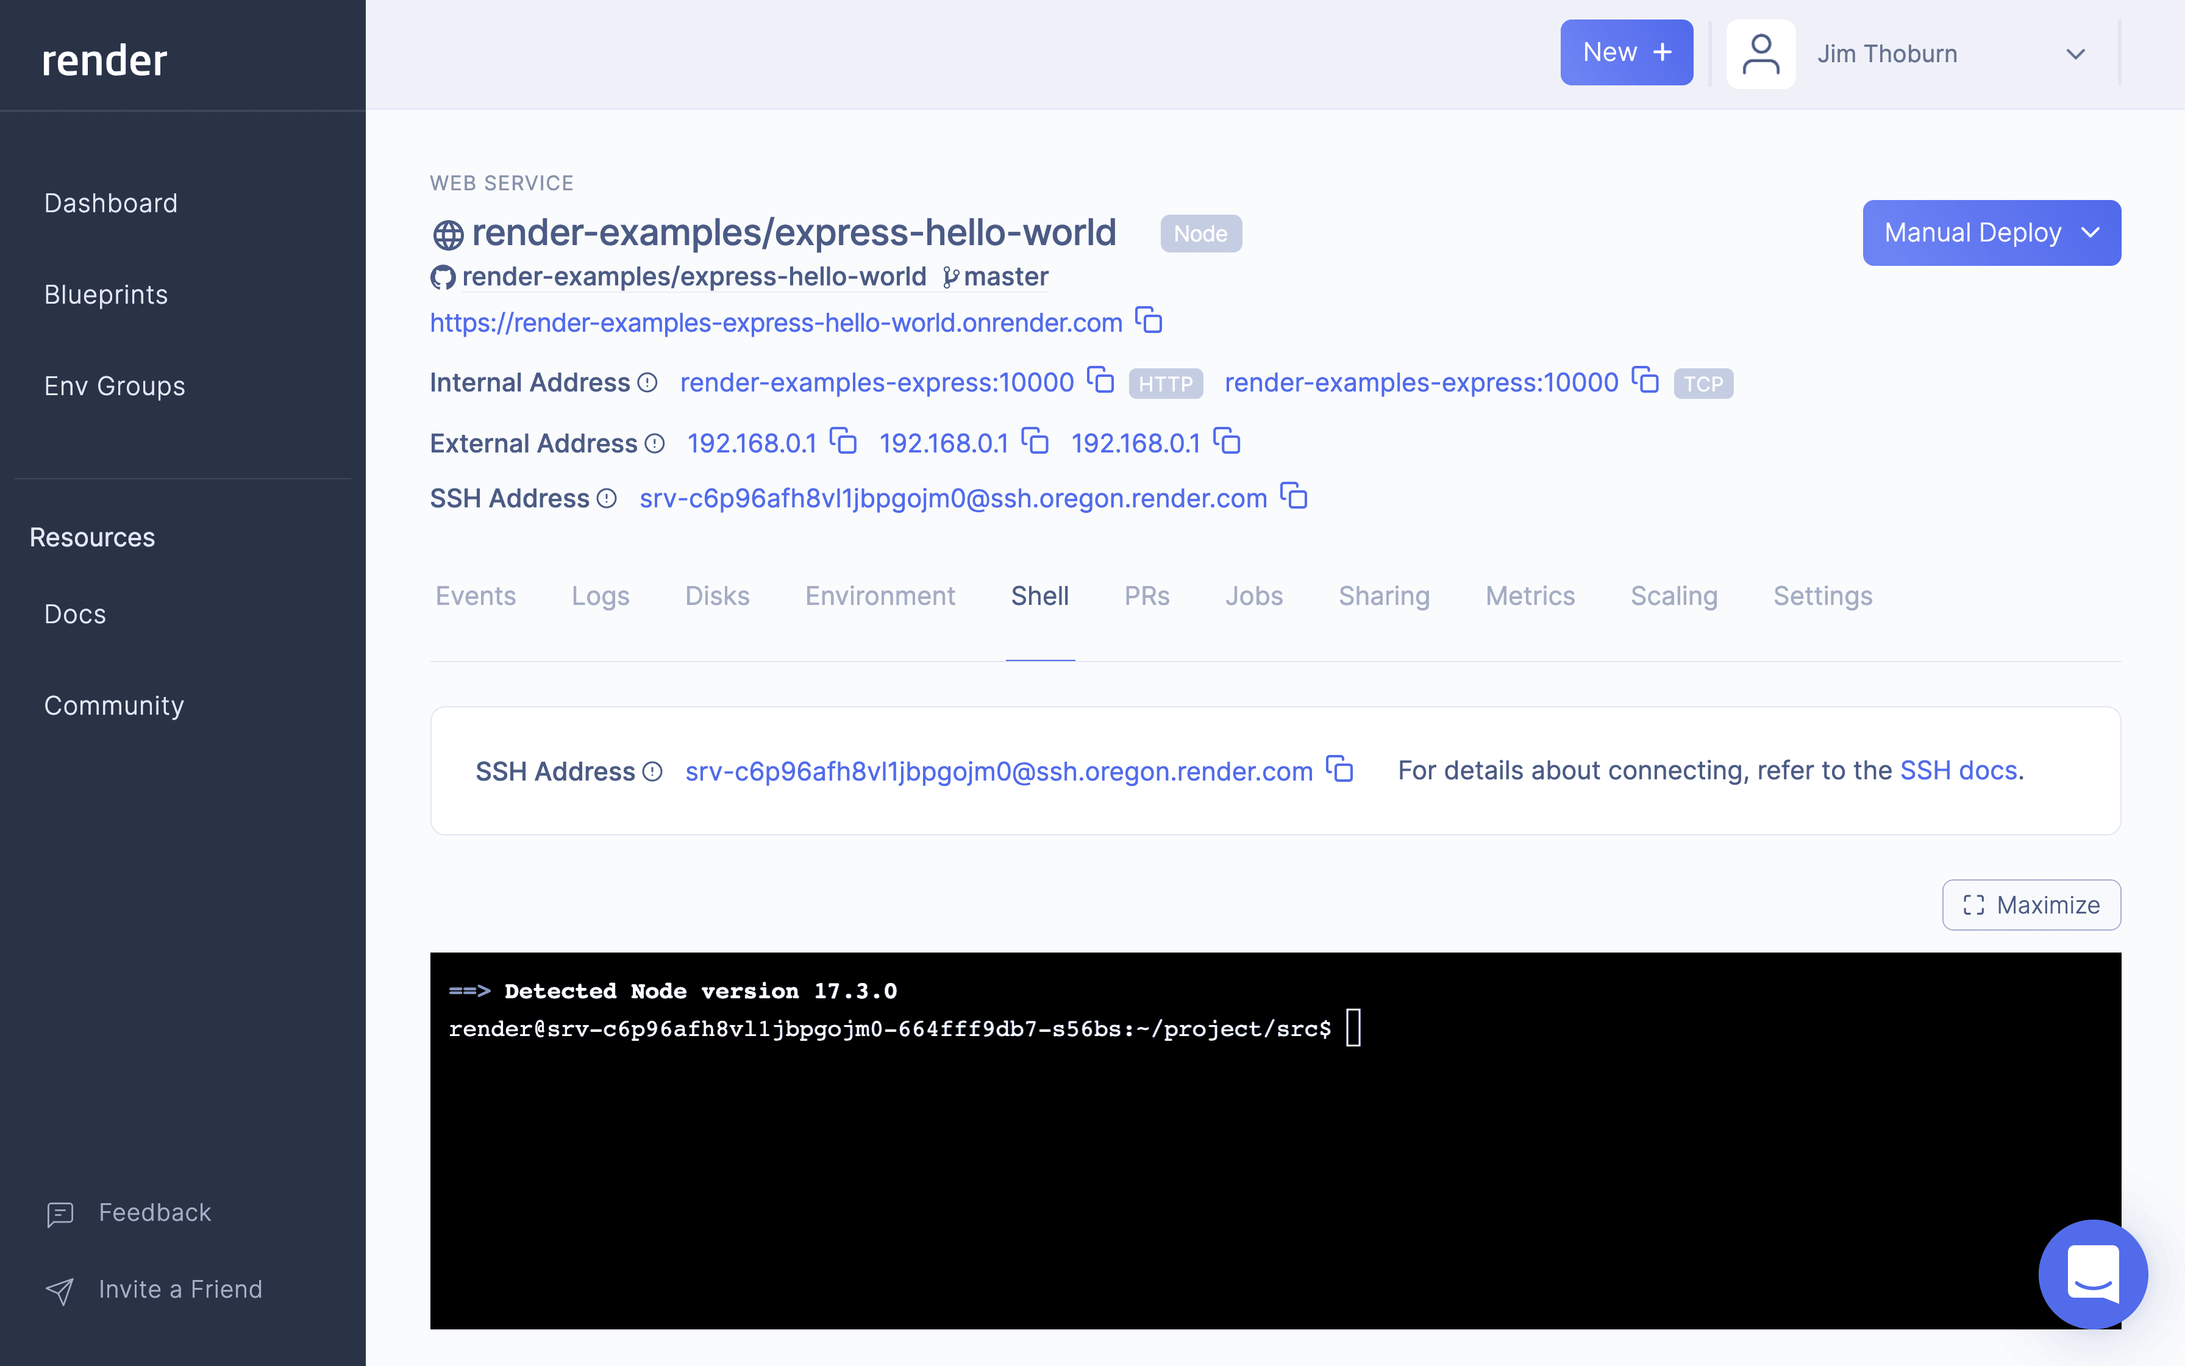2185x1366 pixels.
Task: Click the user avatar icon
Action: point(1759,54)
